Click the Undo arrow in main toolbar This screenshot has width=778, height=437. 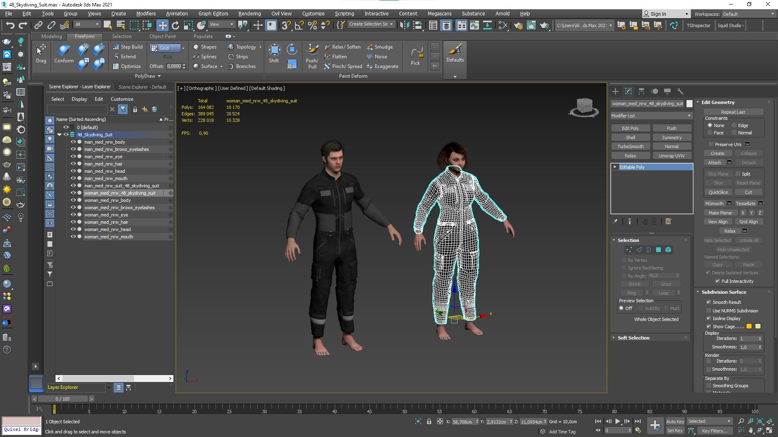(10, 25)
